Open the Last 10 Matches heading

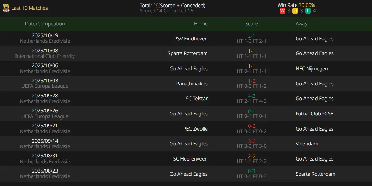pyautogui.click(x=30, y=8)
